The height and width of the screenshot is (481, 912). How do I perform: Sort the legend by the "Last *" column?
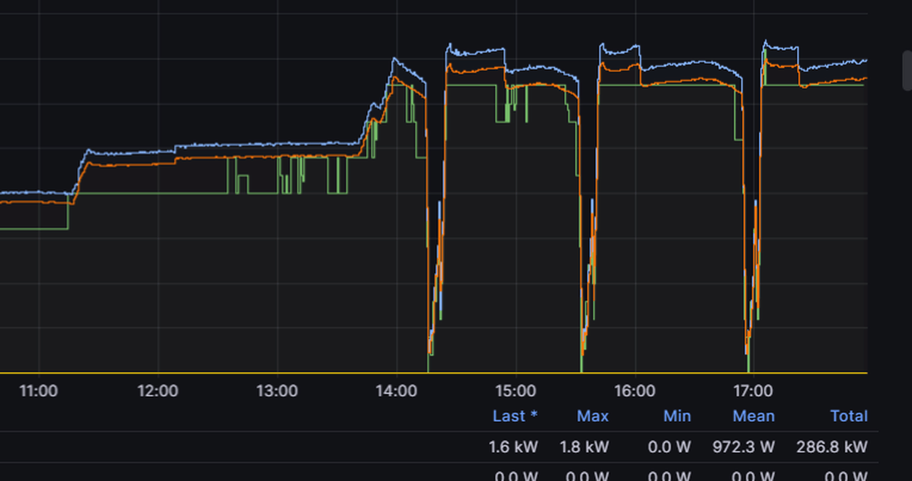[x=515, y=416]
